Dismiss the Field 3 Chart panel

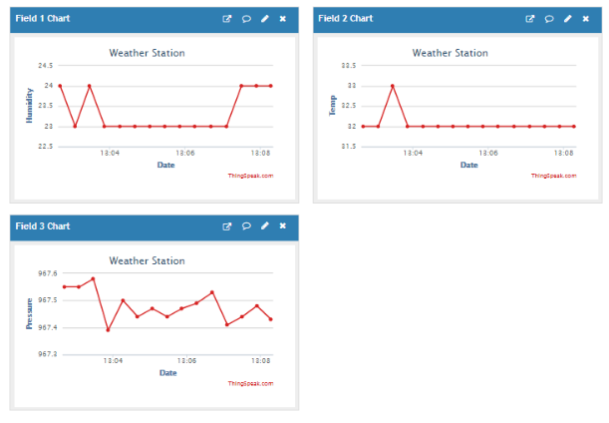[x=282, y=226]
